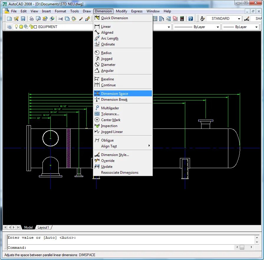Select Aligned dimension menu item
Viewport: 264px width, 260px height.
(123, 32)
